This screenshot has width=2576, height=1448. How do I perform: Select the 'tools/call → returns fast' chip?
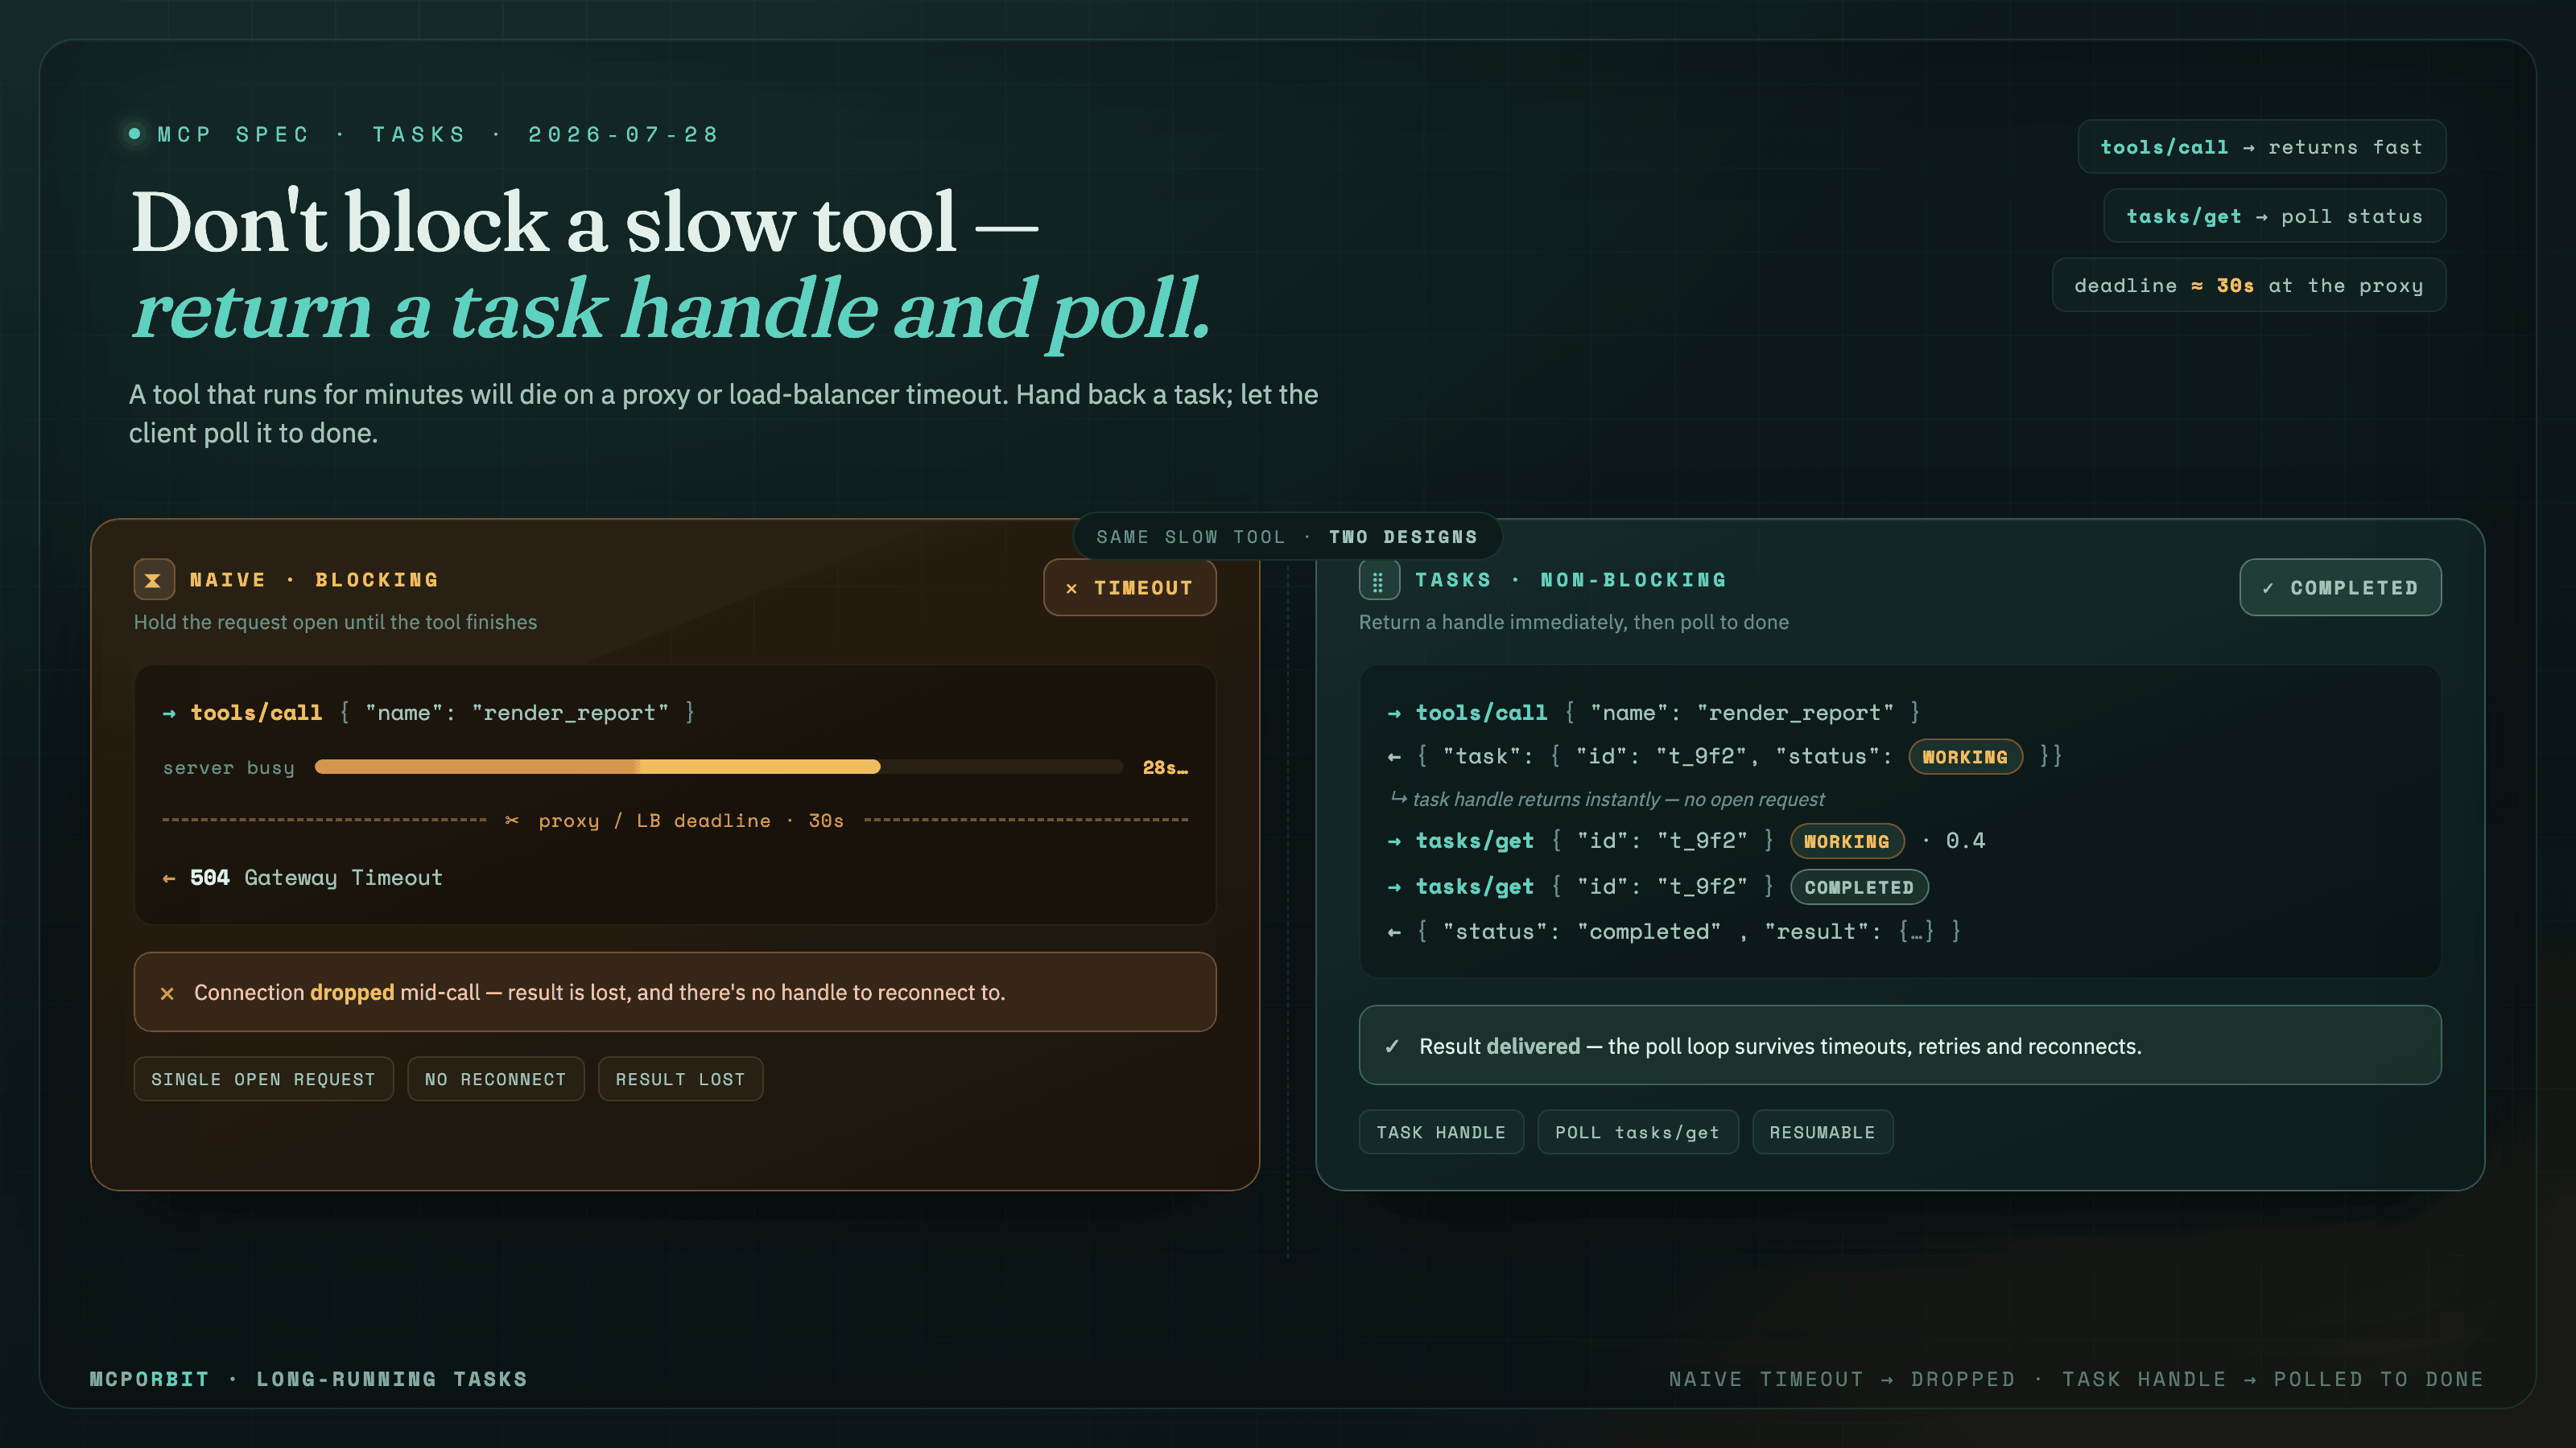(2262, 147)
